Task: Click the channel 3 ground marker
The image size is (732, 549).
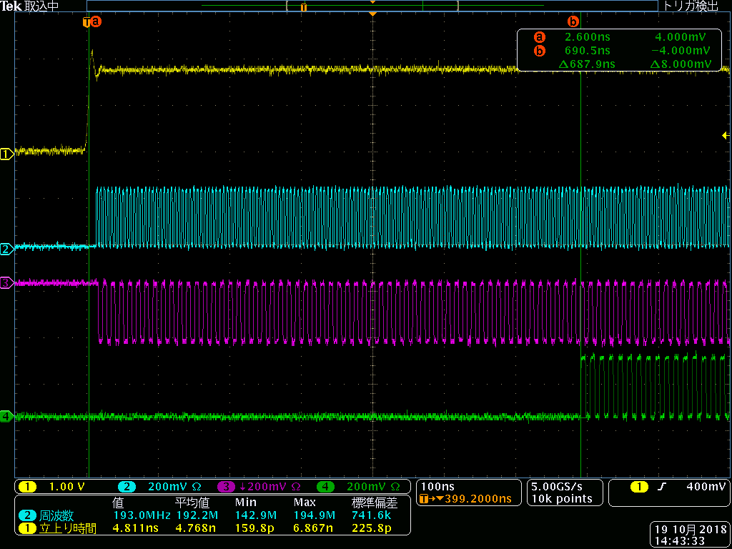Action: tap(7, 282)
